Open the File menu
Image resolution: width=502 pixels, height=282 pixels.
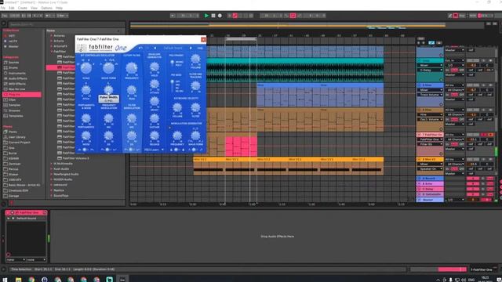(x=3, y=8)
